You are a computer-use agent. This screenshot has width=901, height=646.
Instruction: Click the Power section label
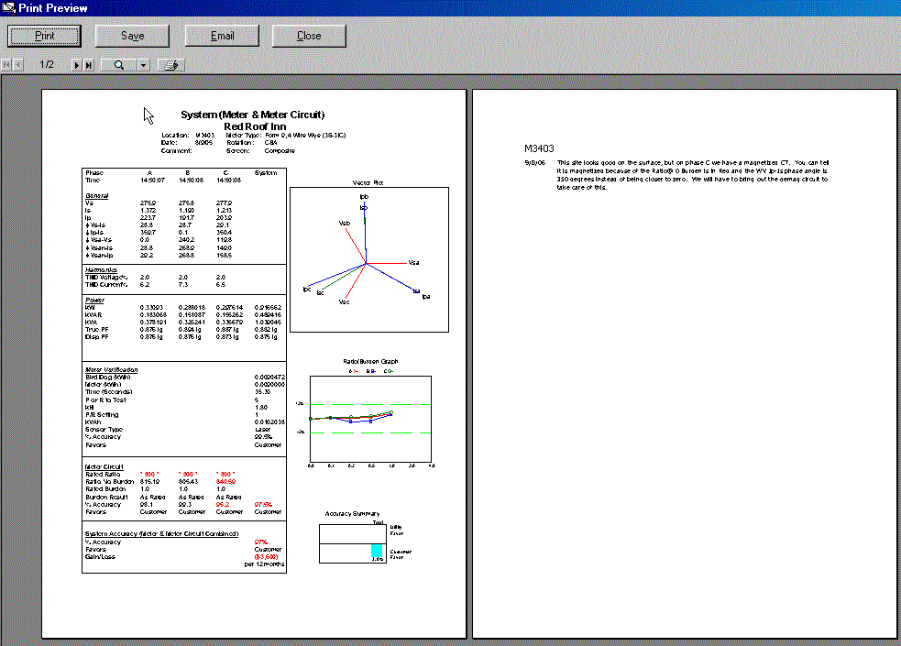(x=94, y=300)
